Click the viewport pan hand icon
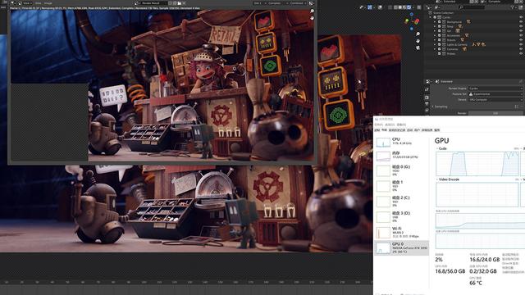The width and height of the screenshot is (525, 295). [418, 41]
